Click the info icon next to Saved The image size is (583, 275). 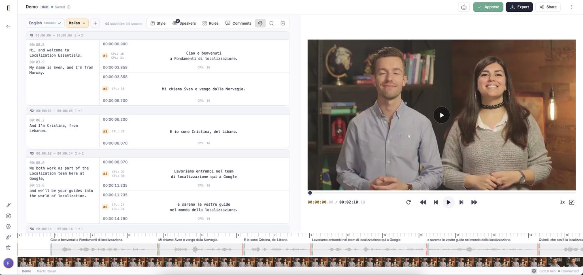[x=68, y=7]
